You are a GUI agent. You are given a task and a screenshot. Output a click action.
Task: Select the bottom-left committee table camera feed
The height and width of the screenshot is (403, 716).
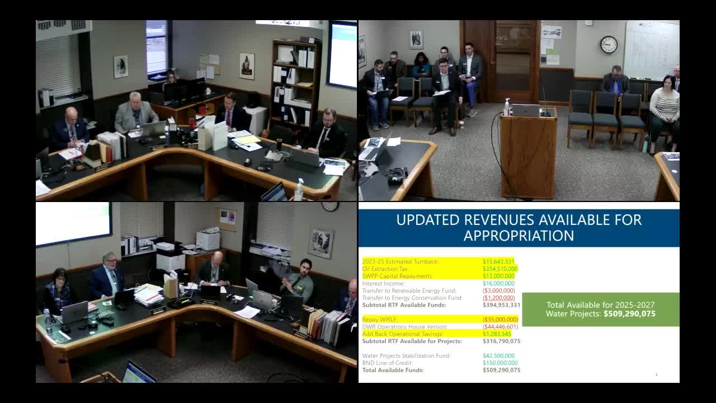(196, 292)
